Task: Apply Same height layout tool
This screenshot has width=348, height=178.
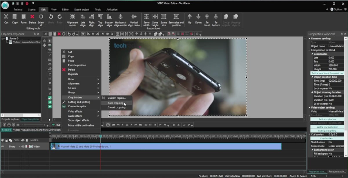Action: 155,17
